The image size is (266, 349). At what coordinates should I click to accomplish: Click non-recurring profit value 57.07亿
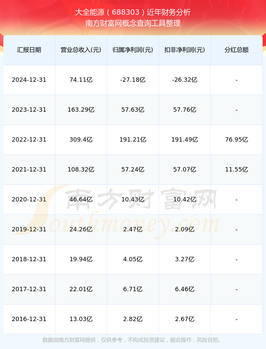coord(185,170)
